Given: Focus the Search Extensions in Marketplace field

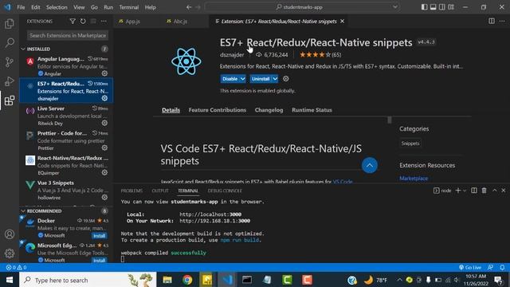Looking at the screenshot, I should (x=68, y=35).
